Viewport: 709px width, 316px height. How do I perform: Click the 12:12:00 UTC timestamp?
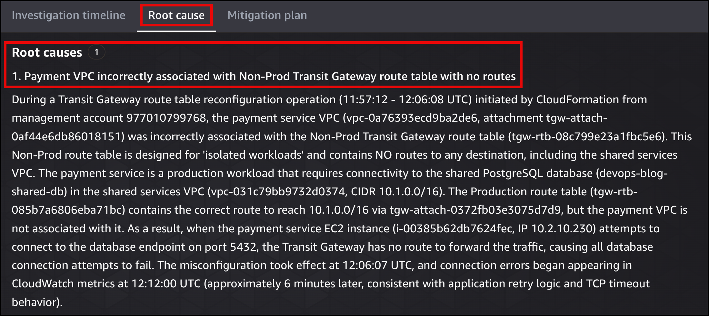pyautogui.click(x=166, y=283)
